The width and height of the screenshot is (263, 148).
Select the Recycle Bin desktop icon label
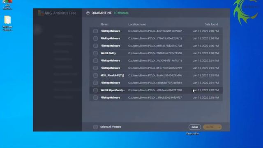click(193, 134)
